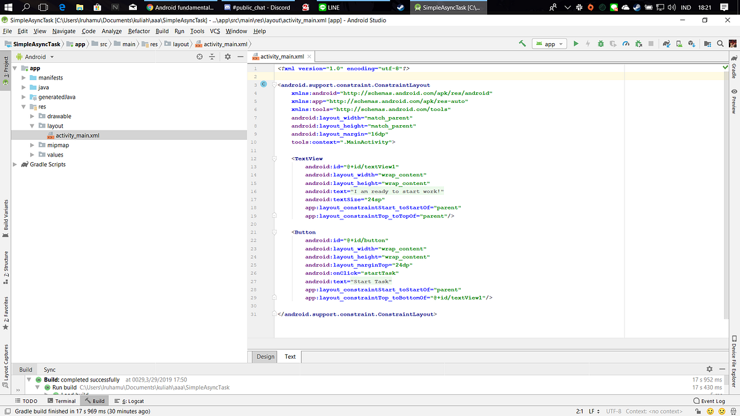Screen dimensions: 740x416
Task: Open the app run configuration dropdown
Action: click(x=549, y=44)
